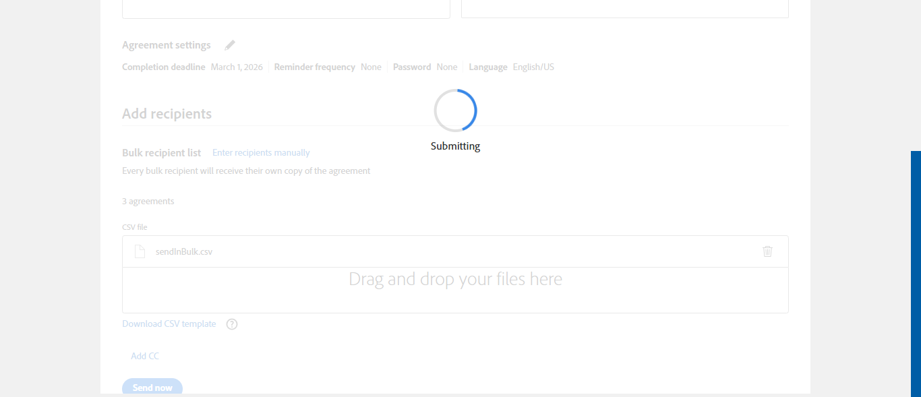
Task: Click the Submitting progress spinner
Action: tap(456, 111)
